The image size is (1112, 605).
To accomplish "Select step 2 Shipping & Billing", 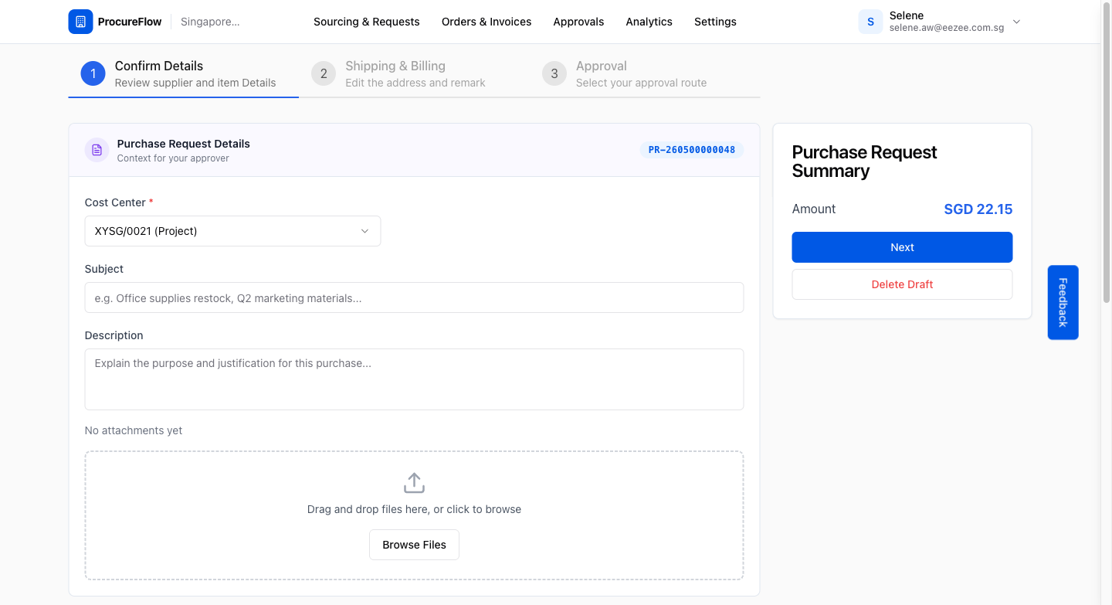I will (x=414, y=74).
